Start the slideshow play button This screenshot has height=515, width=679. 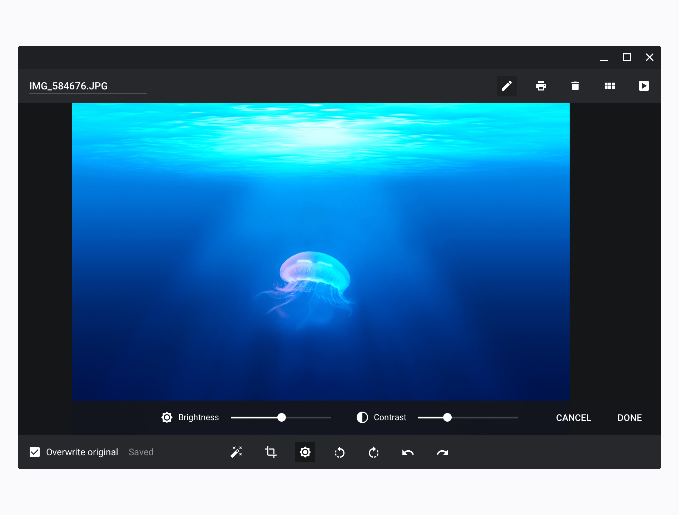pyautogui.click(x=644, y=86)
